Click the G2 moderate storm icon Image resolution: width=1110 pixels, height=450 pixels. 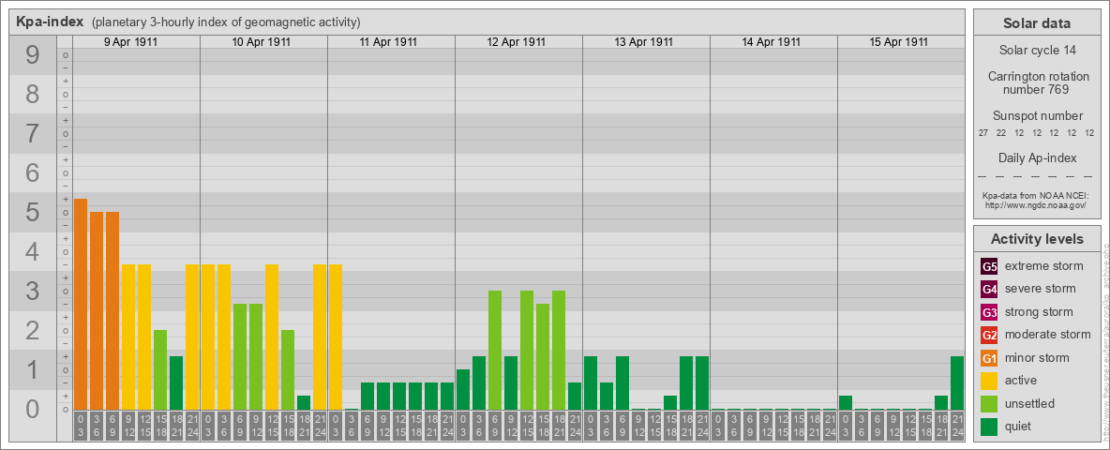click(x=989, y=335)
